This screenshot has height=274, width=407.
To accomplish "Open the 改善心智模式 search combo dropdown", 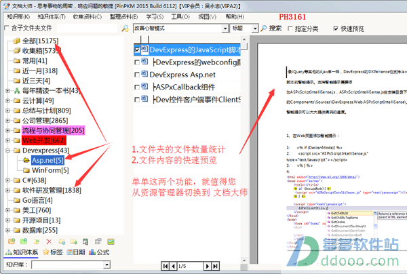I will click(x=225, y=28).
